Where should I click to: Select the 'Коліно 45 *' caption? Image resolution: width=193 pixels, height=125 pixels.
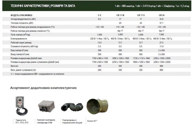point(92,121)
